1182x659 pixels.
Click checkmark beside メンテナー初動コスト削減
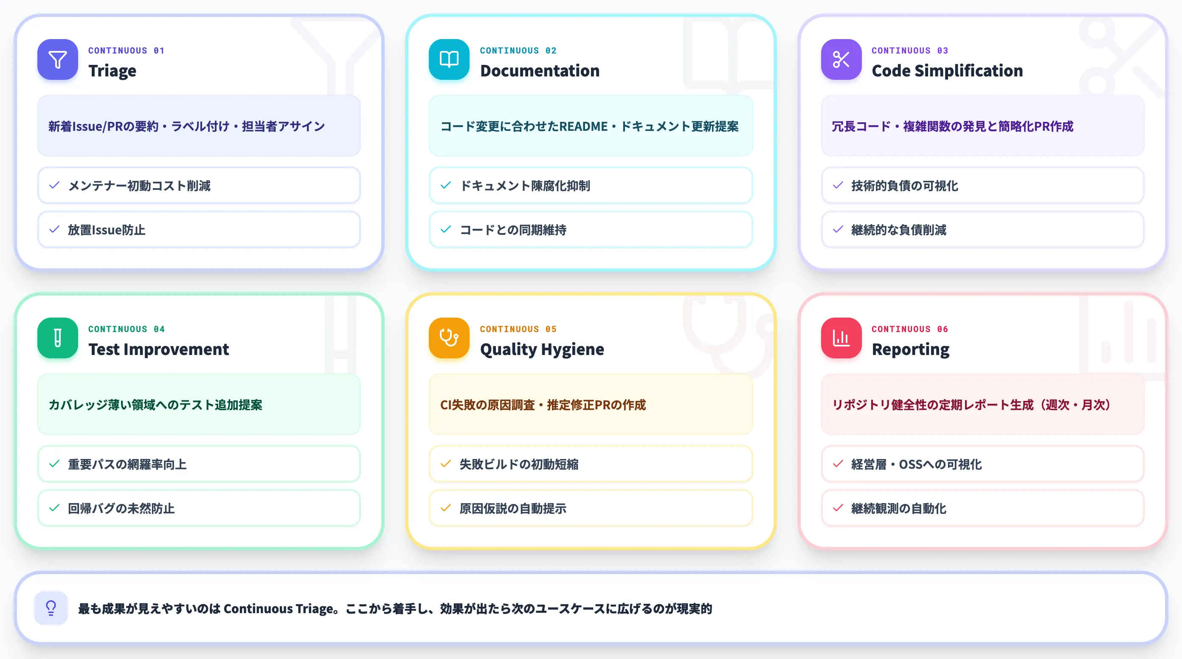54,186
